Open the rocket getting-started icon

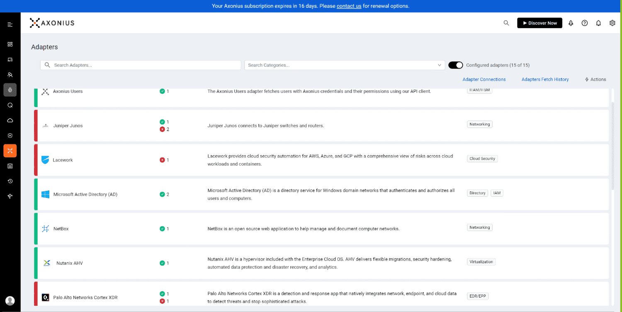(571, 23)
